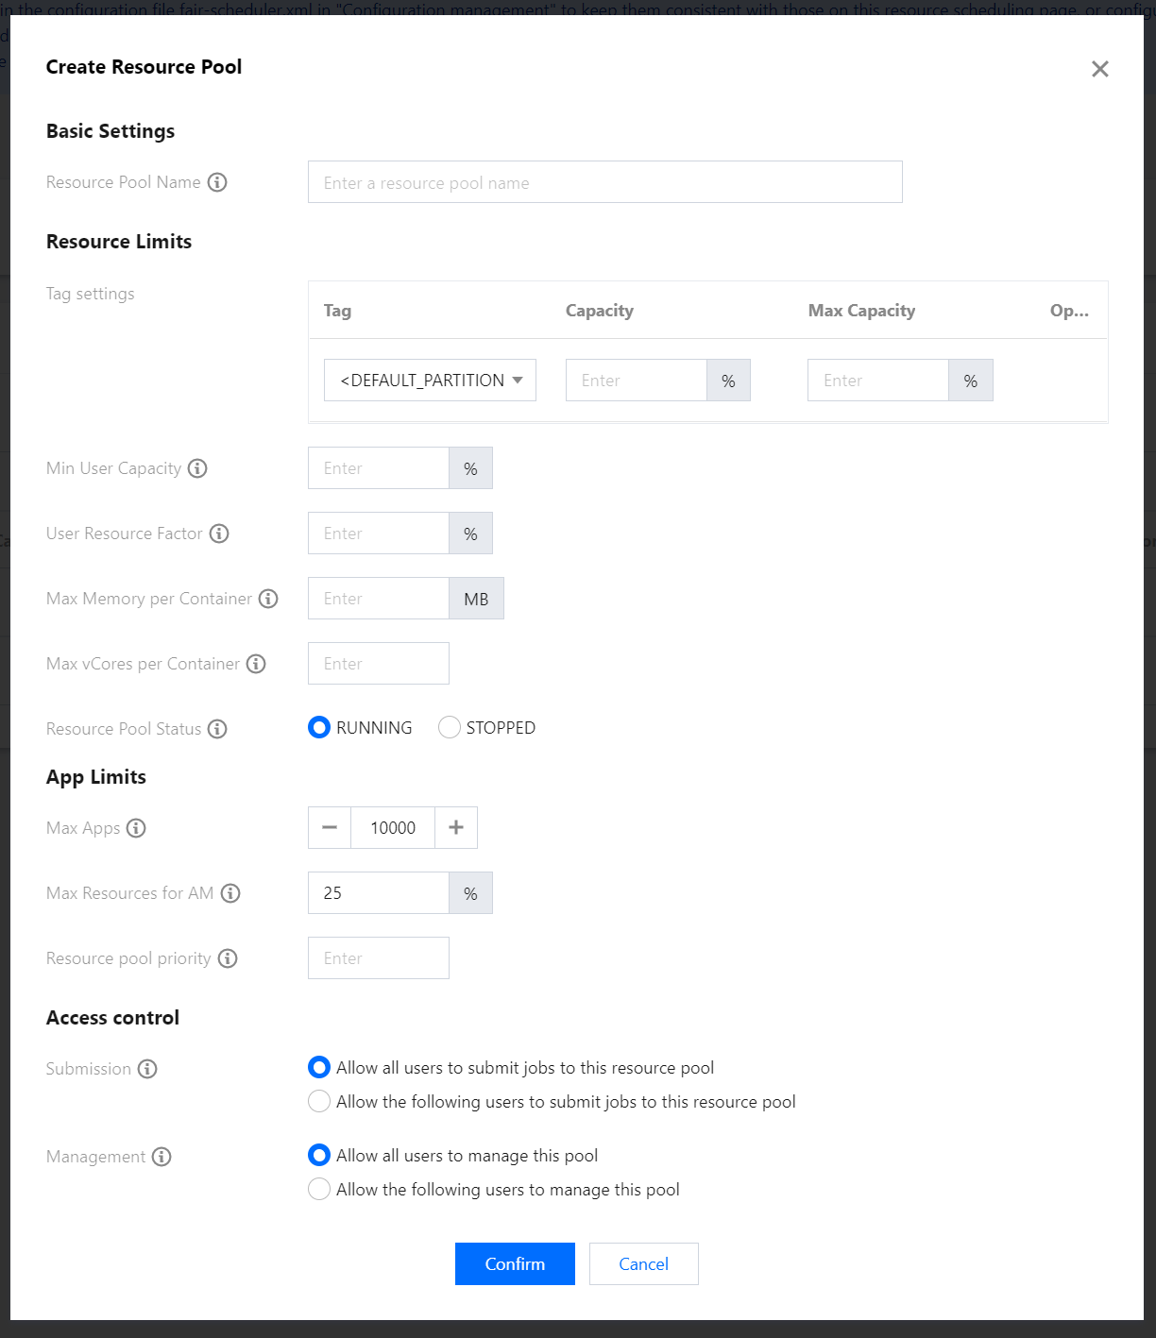Click info icon beside Resource Pool Status
1156x1338 pixels.
pyautogui.click(x=217, y=729)
